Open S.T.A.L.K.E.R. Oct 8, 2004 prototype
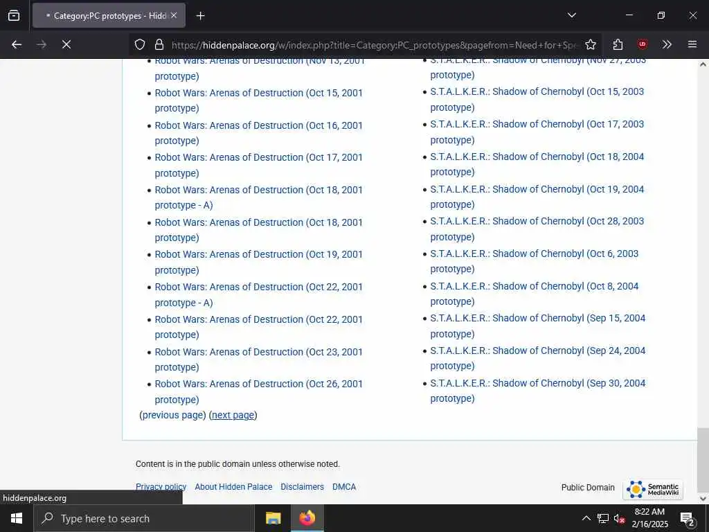Viewport: 709px width, 532px height. pos(535,294)
